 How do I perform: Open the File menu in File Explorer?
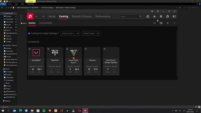point(3,4)
